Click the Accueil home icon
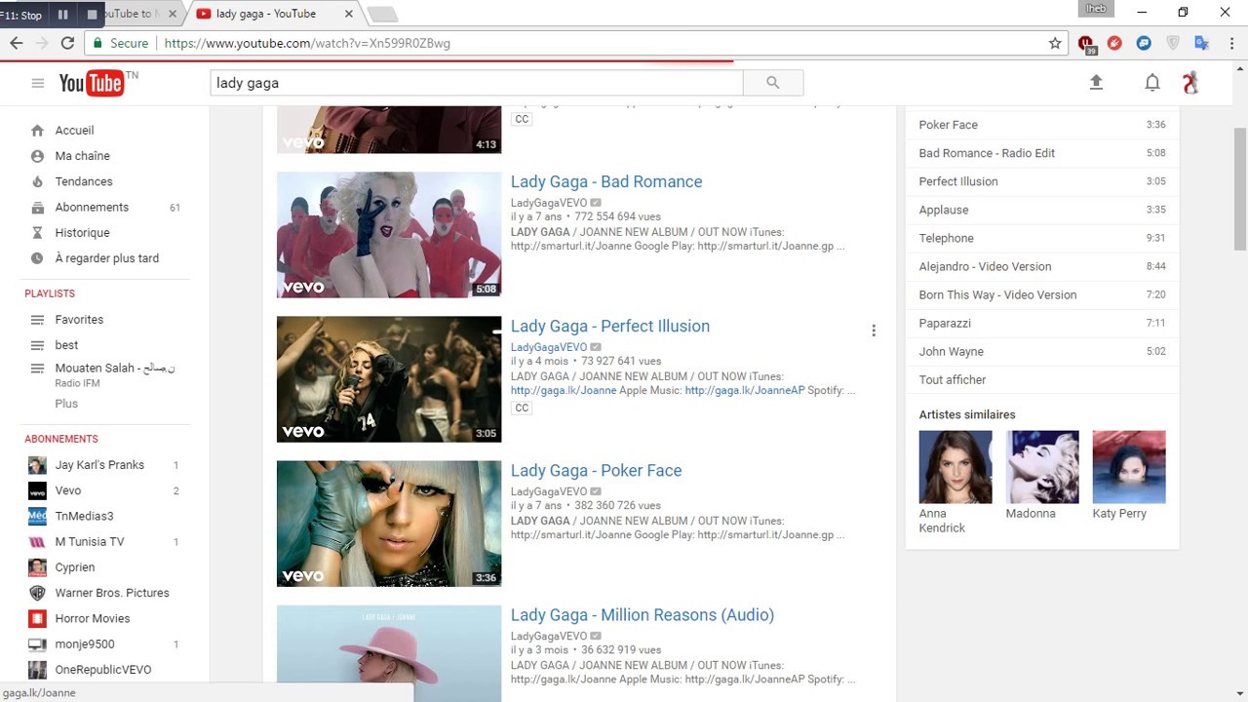This screenshot has height=702, width=1248. click(x=37, y=131)
